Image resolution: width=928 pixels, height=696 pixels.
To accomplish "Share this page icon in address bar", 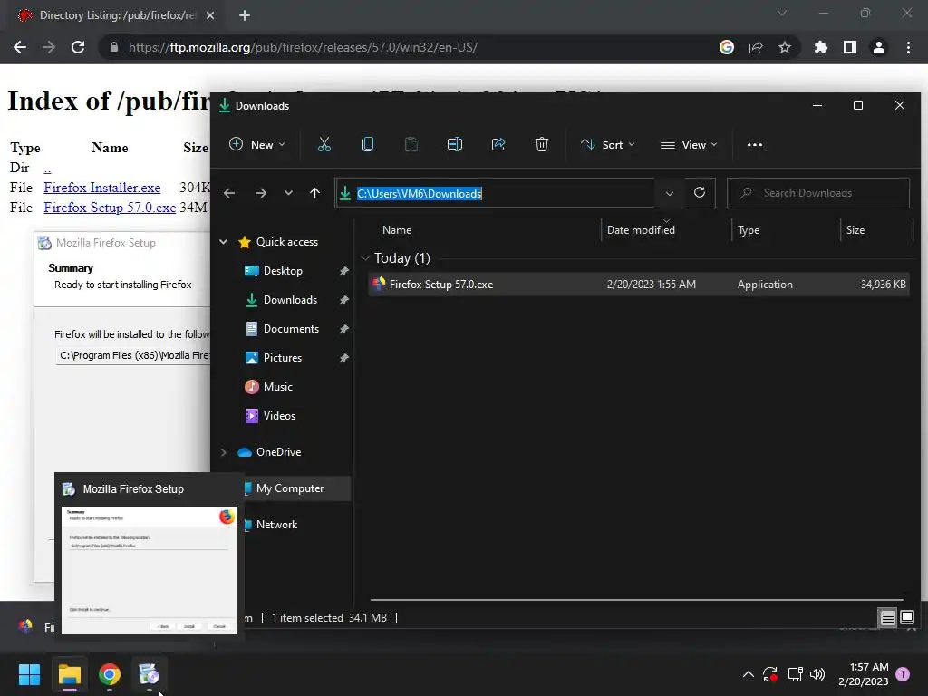I will (x=756, y=47).
